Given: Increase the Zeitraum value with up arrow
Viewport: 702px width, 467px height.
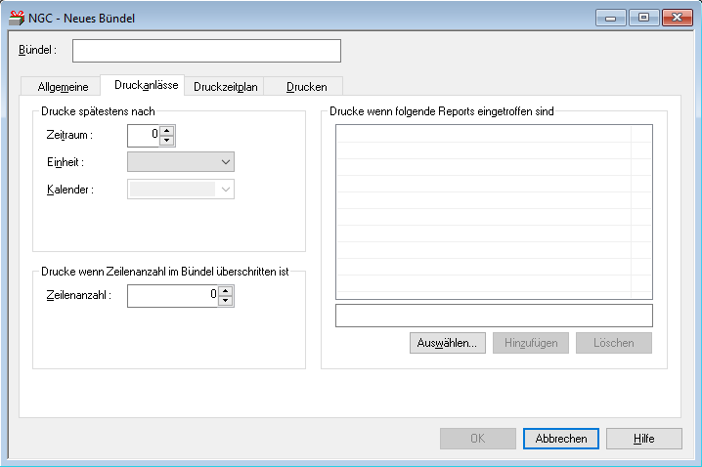Looking at the screenshot, I should pyautogui.click(x=166, y=131).
